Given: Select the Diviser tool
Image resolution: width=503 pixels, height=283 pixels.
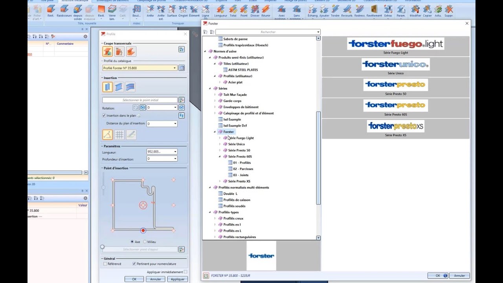Looking at the screenshot, I should pyautogui.click(x=255, y=11).
